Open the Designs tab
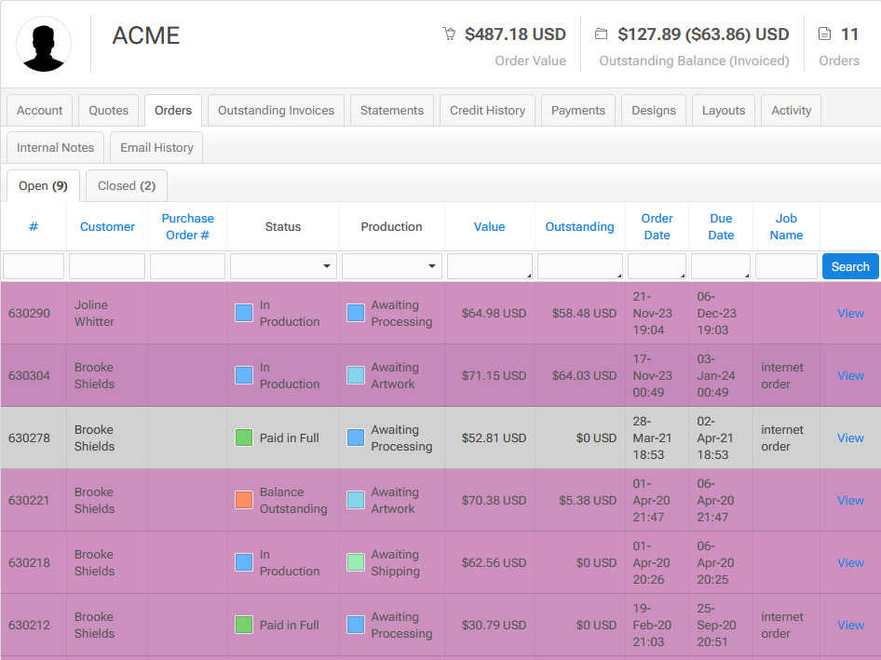The width and height of the screenshot is (881, 660). 654,111
